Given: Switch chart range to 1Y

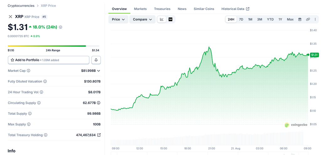Looking at the screenshot, I should [280, 19].
